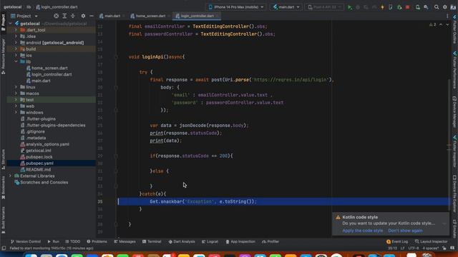Expand the windows folder
The image size is (458, 257).
(16, 113)
